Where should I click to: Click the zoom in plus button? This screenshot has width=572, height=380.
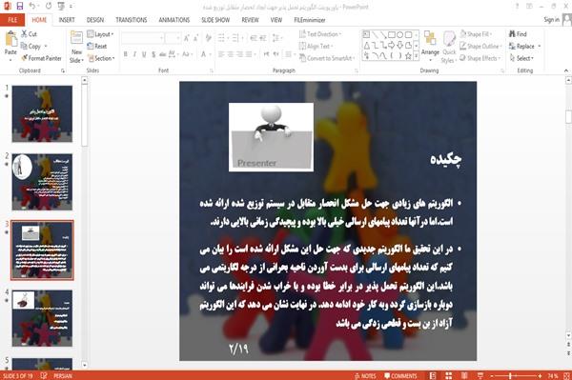click(x=540, y=375)
